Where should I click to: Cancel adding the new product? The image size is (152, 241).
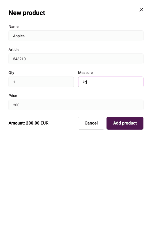point(91,123)
